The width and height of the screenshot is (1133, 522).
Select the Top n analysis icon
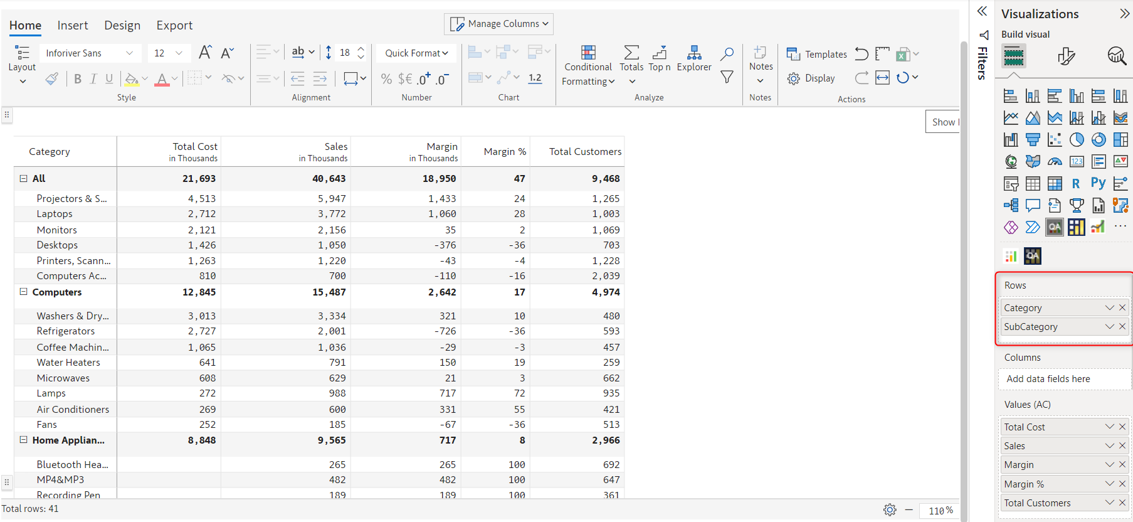(659, 53)
